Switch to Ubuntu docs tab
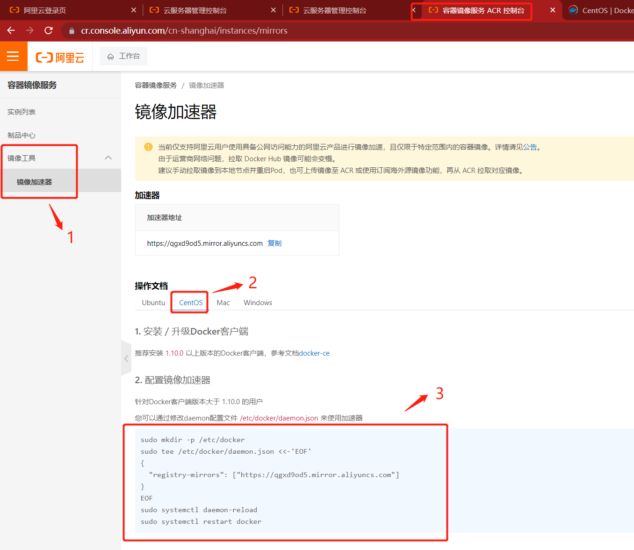 point(153,302)
